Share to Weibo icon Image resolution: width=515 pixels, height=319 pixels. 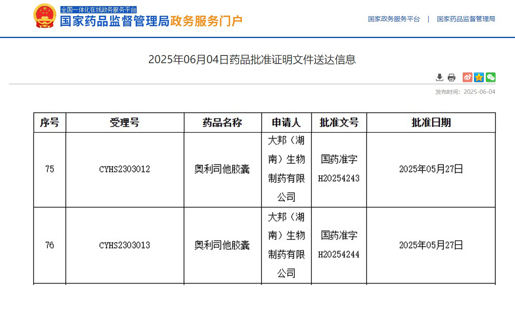click(x=468, y=77)
